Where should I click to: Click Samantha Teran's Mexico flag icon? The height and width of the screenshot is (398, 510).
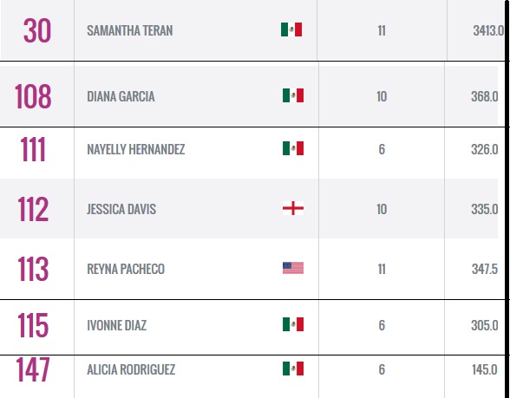[291, 29]
